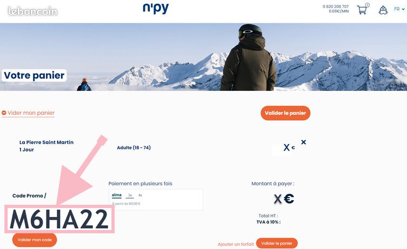The height and width of the screenshot is (249, 407).
Task: Follow the Ajouter un forfait link
Action: 236,244
